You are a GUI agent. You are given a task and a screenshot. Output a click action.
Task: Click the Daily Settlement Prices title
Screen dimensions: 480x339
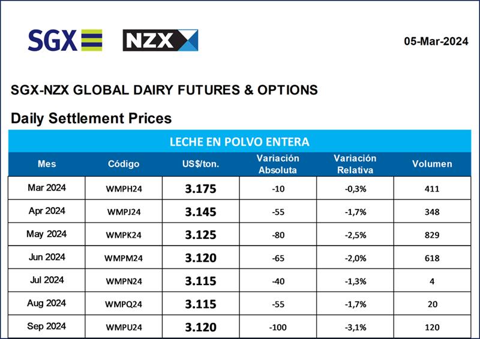pyautogui.click(x=91, y=118)
